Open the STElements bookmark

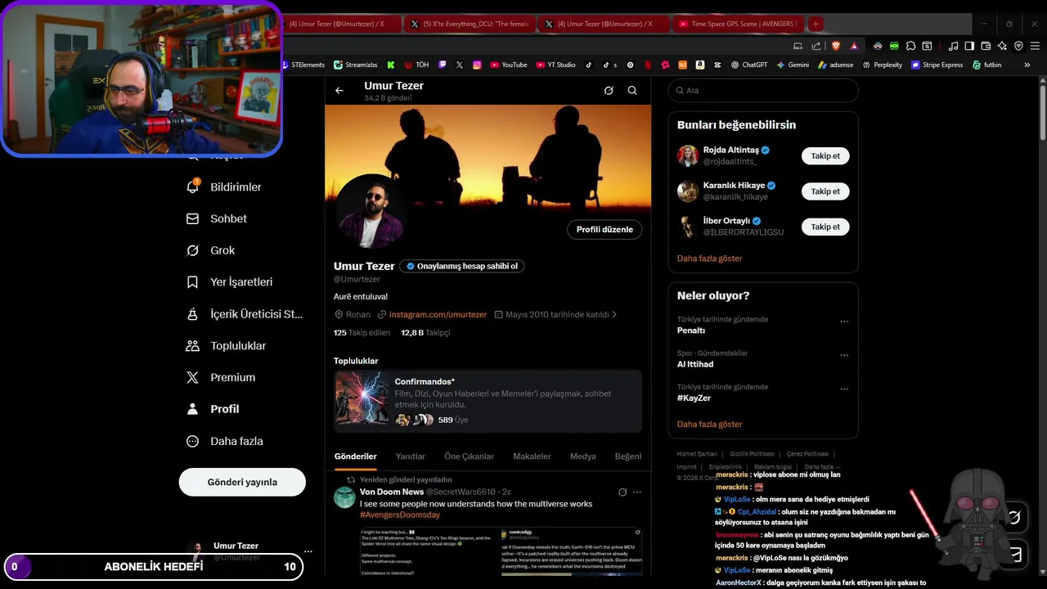coord(303,65)
